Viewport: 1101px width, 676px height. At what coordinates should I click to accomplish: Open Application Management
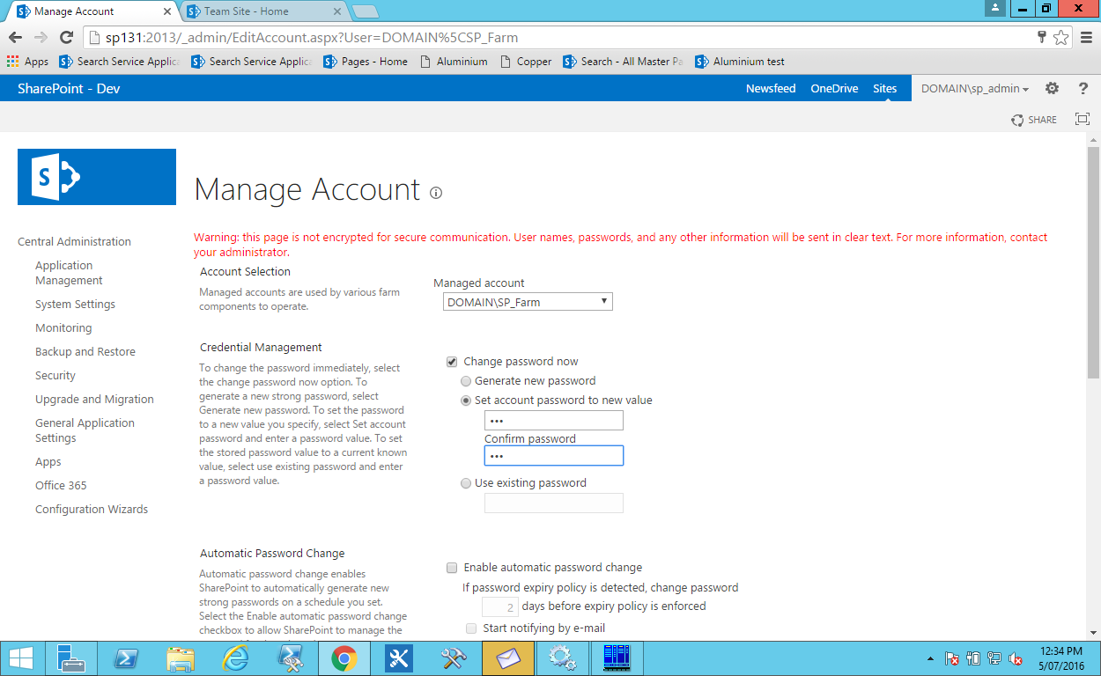coord(69,273)
